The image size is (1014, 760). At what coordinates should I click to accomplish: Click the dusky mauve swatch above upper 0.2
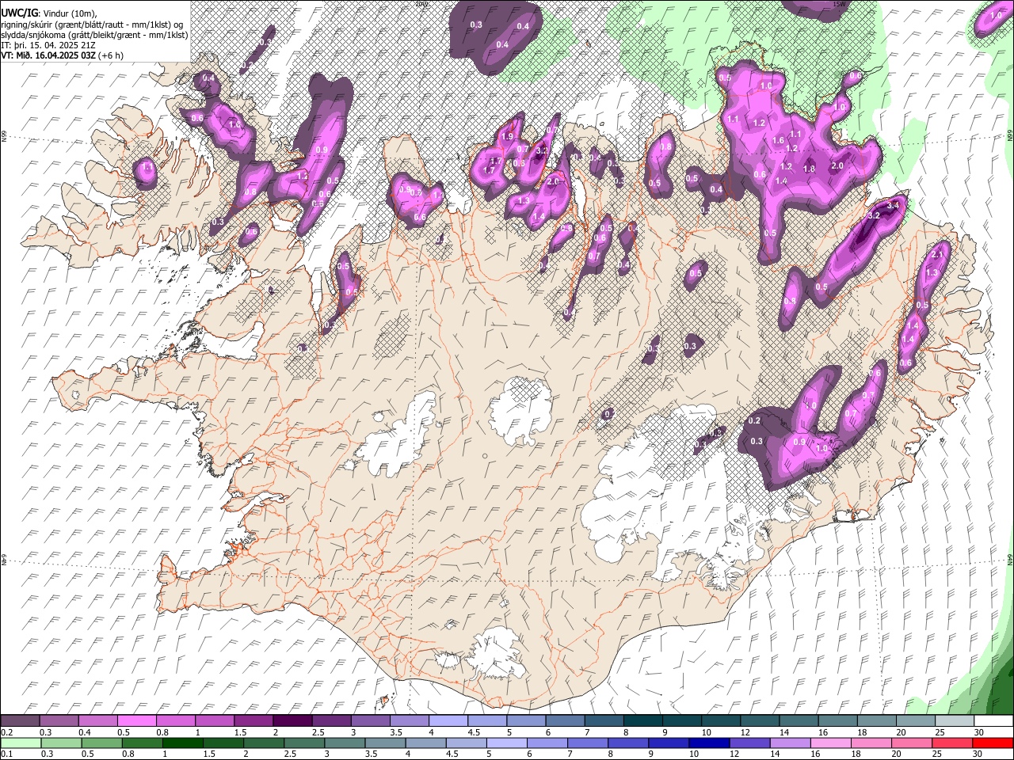21,721
